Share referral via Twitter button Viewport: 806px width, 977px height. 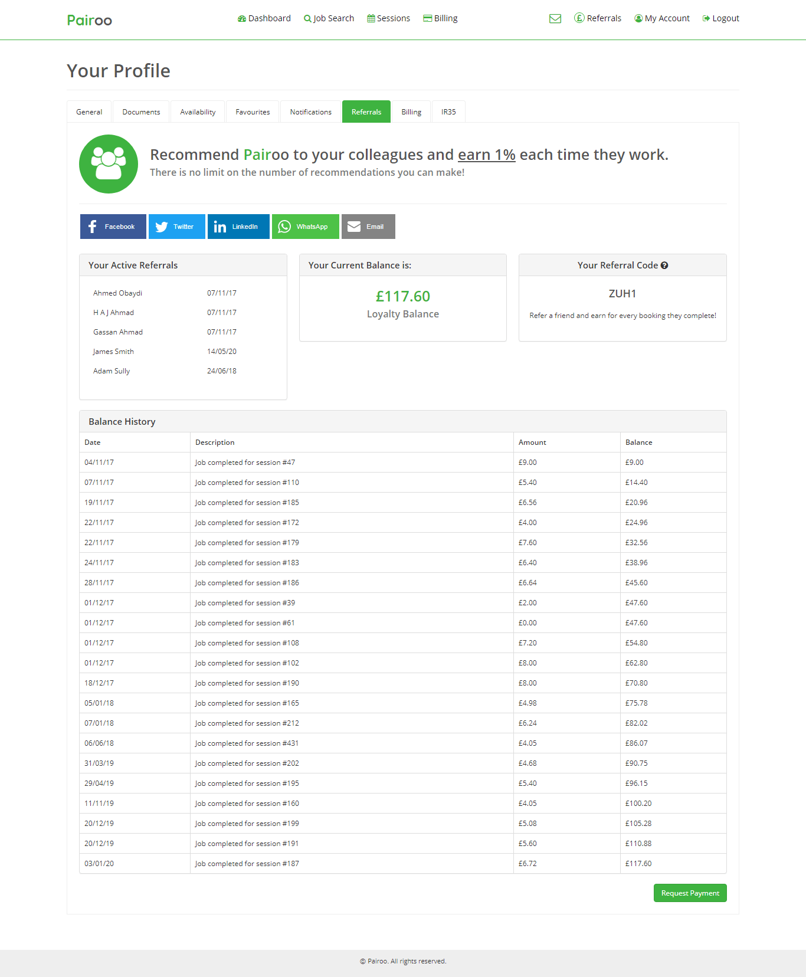tap(176, 227)
